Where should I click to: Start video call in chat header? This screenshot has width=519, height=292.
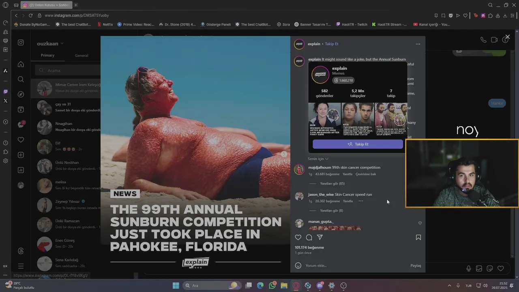494,40
